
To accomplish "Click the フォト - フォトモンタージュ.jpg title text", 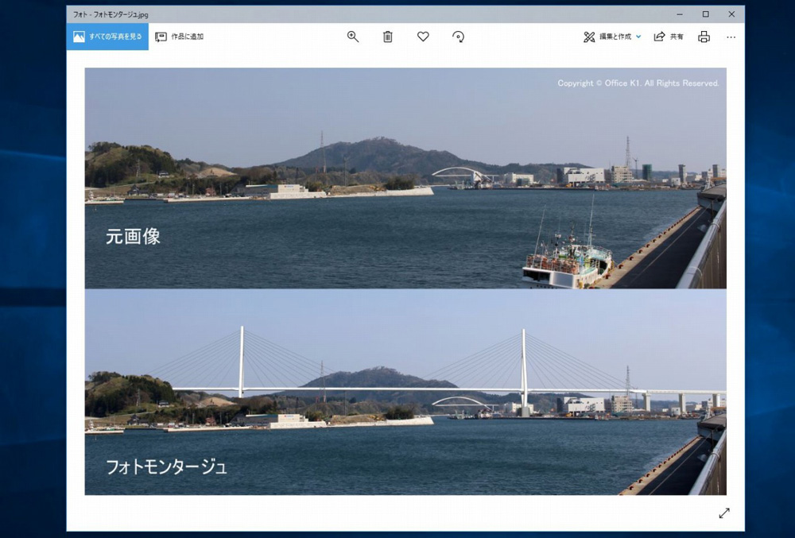I will [x=111, y=14].
